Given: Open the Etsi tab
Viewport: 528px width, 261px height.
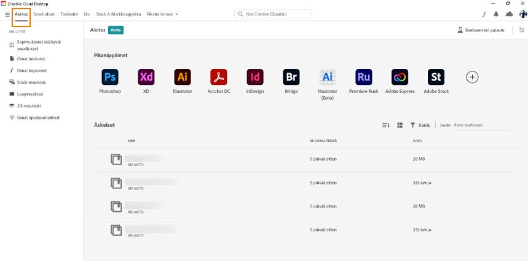Looking at the screenshot, I should [87, 14].
